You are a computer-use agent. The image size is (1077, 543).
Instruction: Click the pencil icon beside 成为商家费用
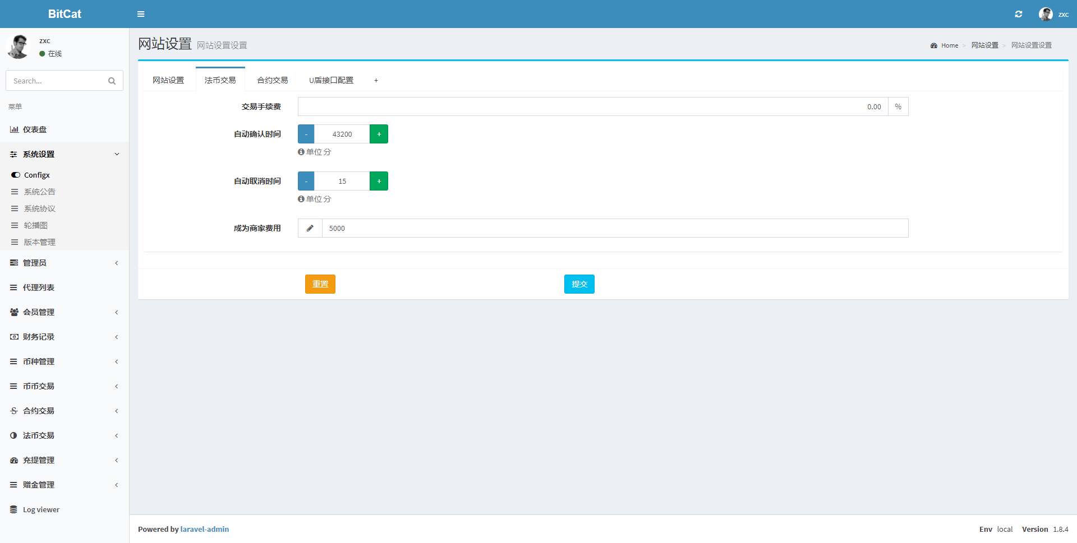[310, 228]
